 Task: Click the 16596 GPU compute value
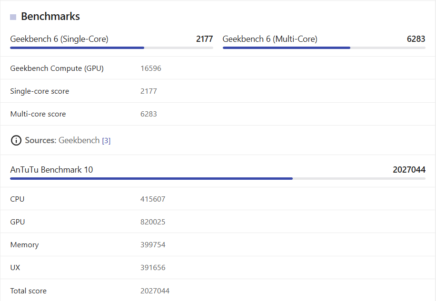pyautogui.click(x=151, y=68)
